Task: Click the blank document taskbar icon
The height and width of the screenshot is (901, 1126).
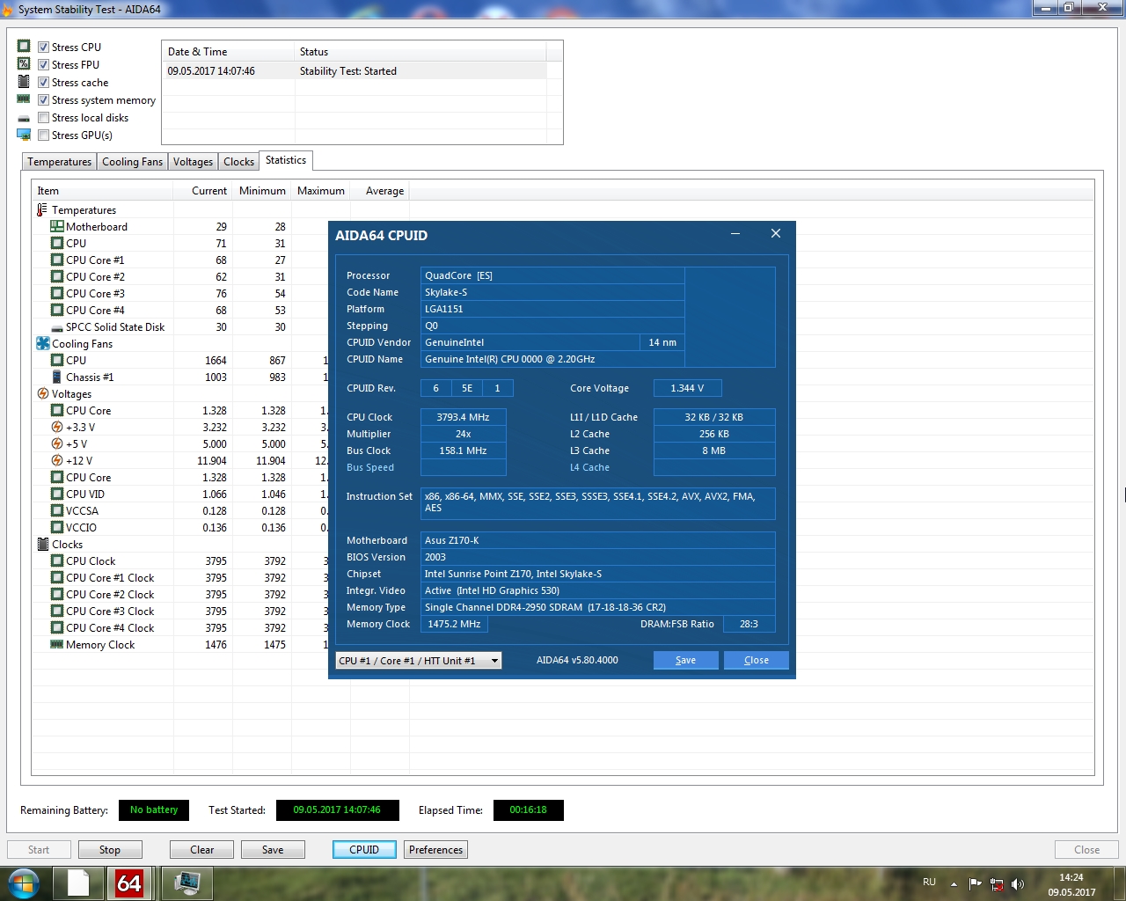Action: [78, 883]
